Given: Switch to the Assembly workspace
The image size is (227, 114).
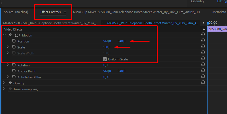Looking at the screenshot, I should (197, 1).
